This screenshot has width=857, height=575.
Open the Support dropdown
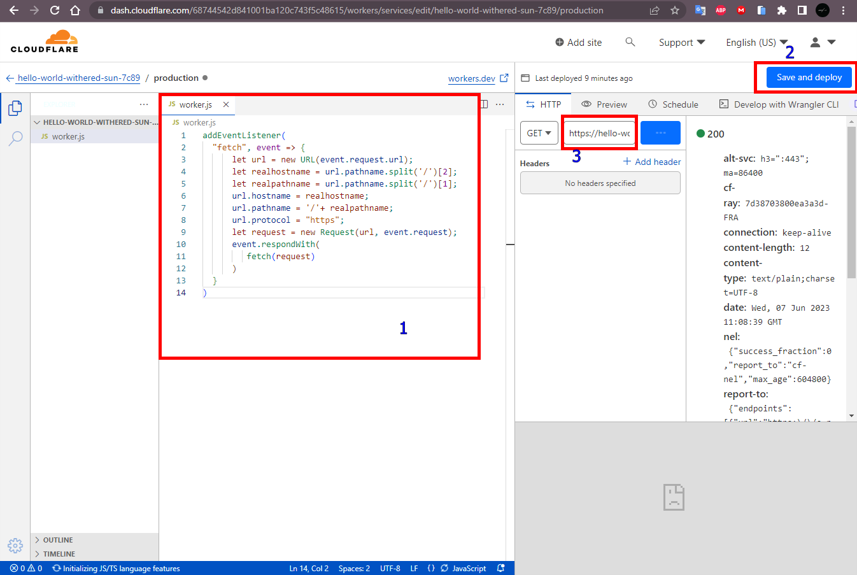coord(682,42)
